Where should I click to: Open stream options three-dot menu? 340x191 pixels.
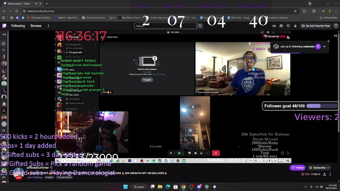point(330,174)
